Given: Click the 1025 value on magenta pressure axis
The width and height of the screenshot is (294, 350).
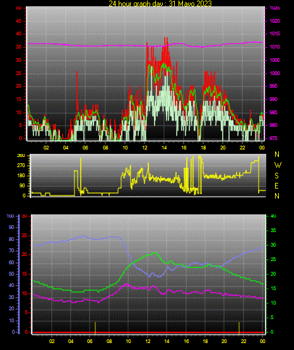Looking at the screenshot, I should coord(274,8).
